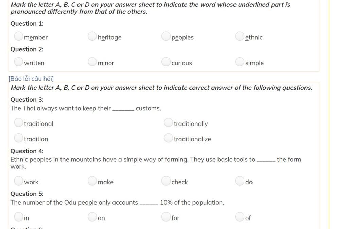348x229 pixels.
Task: Select 'ethnic' radio button
Action: [240, 36]
